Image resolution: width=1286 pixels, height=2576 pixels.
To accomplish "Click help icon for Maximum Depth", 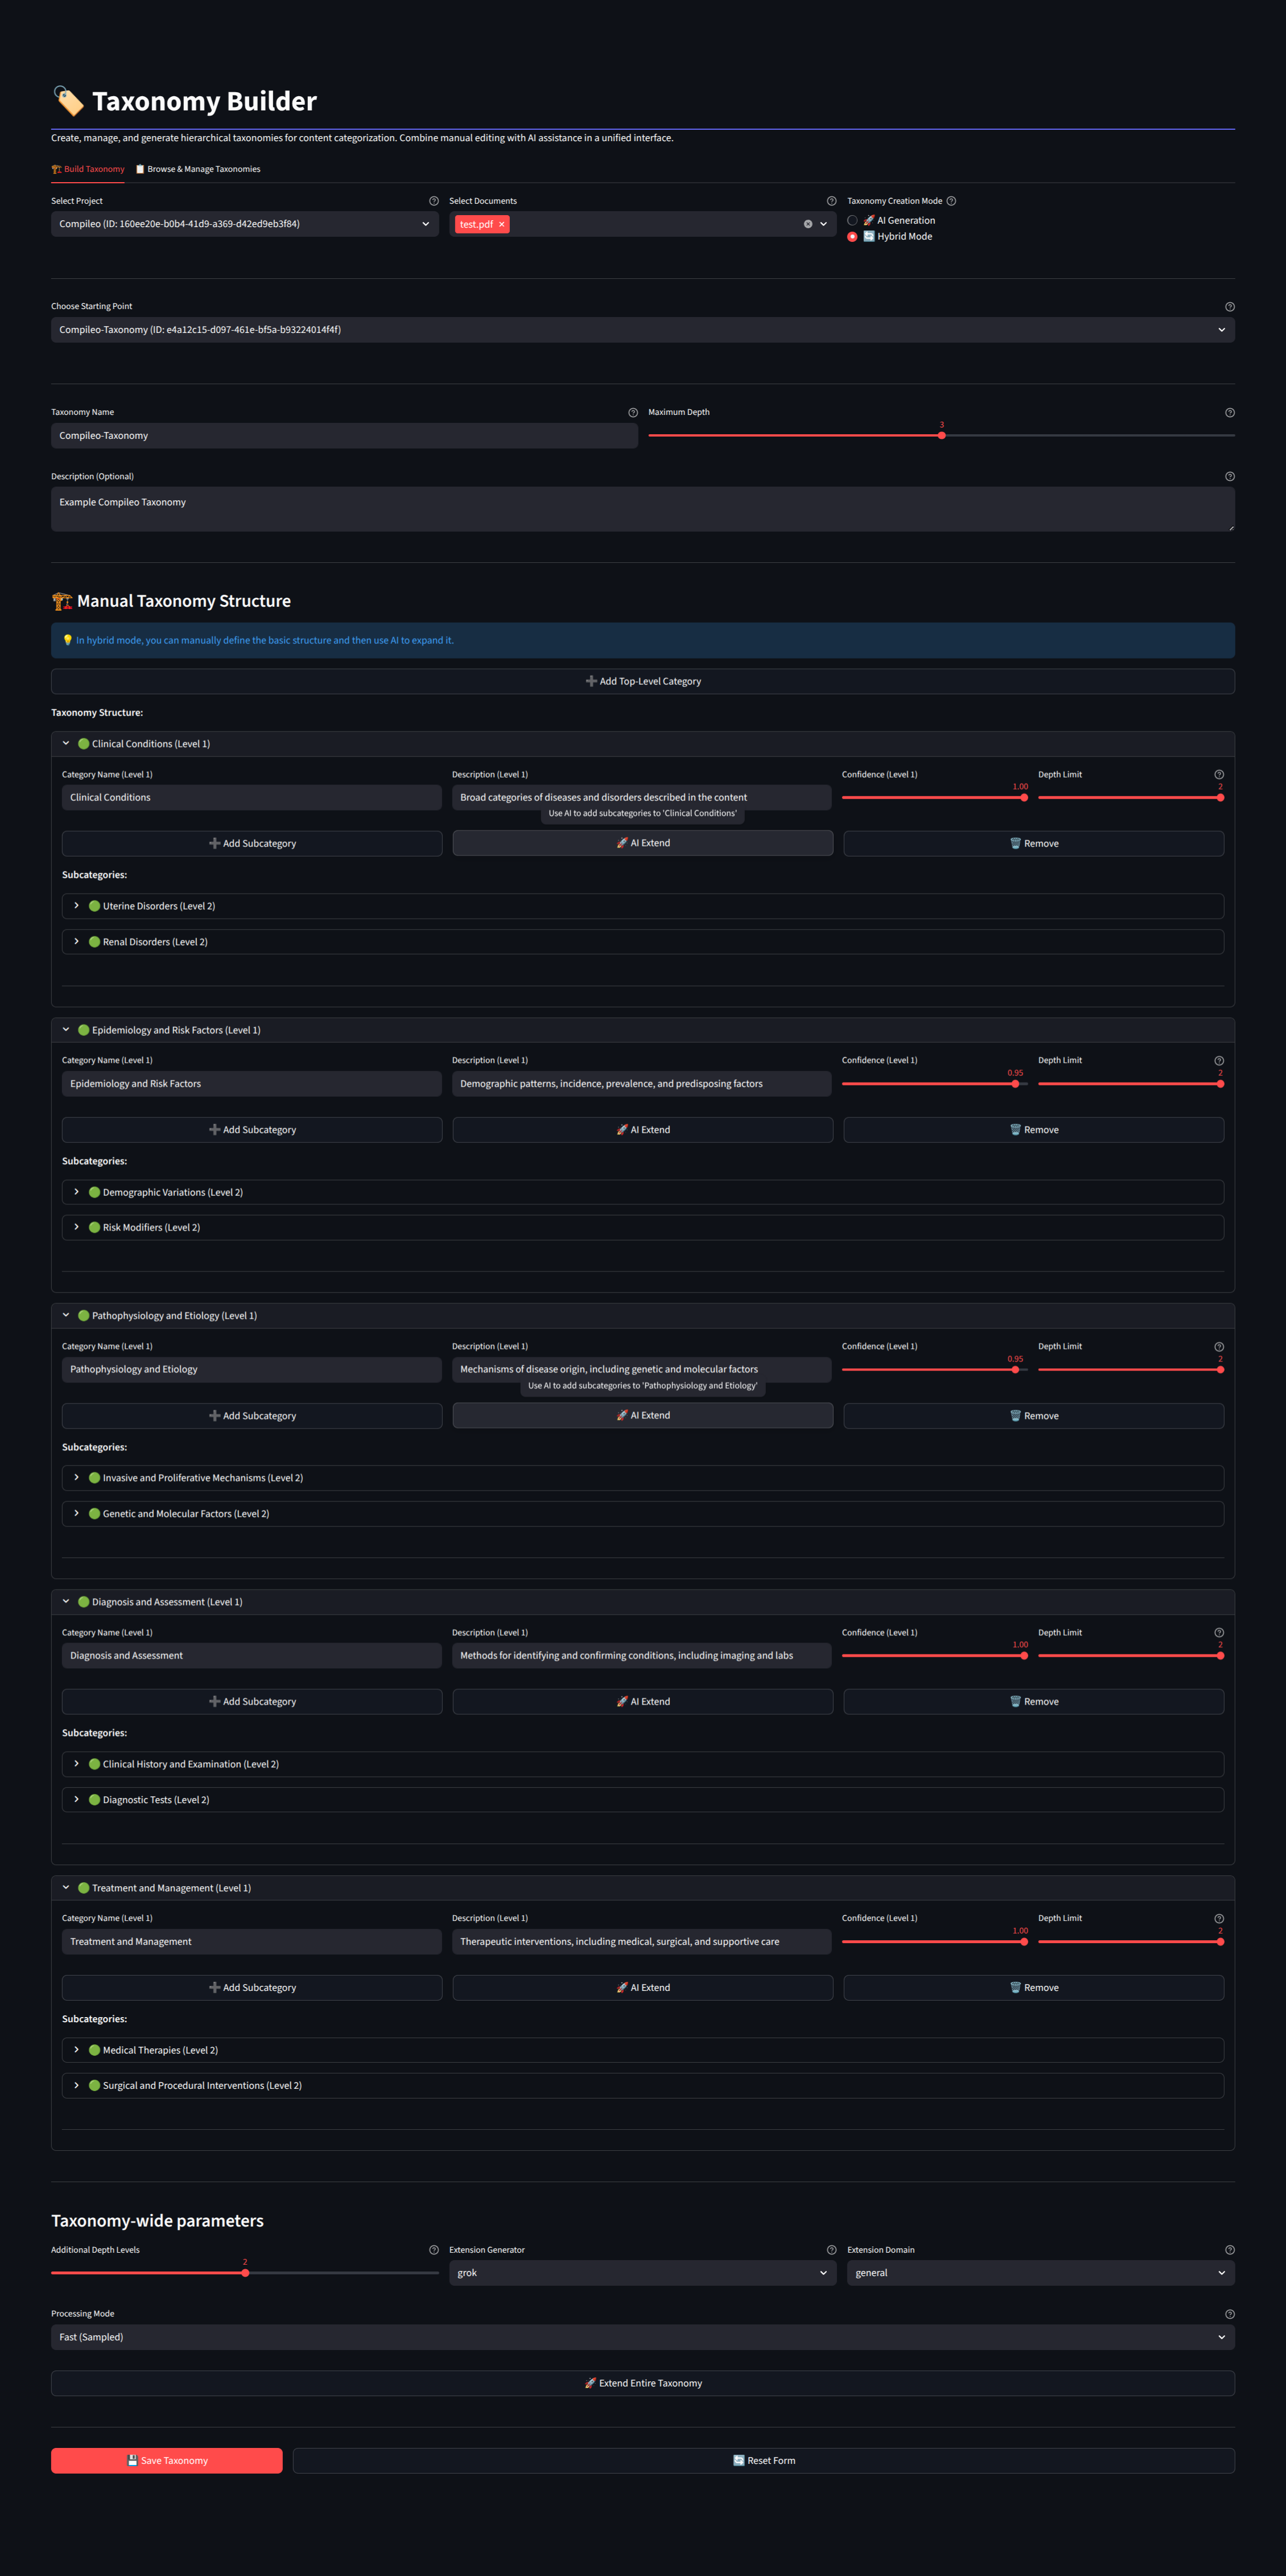I will [x=1229, y=413].
